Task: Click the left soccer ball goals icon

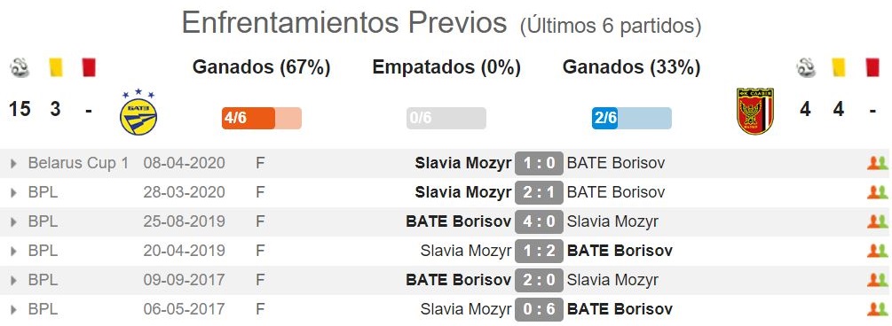Action: click(x=20, y=67)
